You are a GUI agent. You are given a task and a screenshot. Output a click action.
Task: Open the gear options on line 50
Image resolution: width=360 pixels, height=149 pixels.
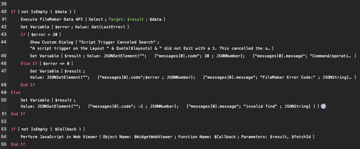[x=323, y=106]
